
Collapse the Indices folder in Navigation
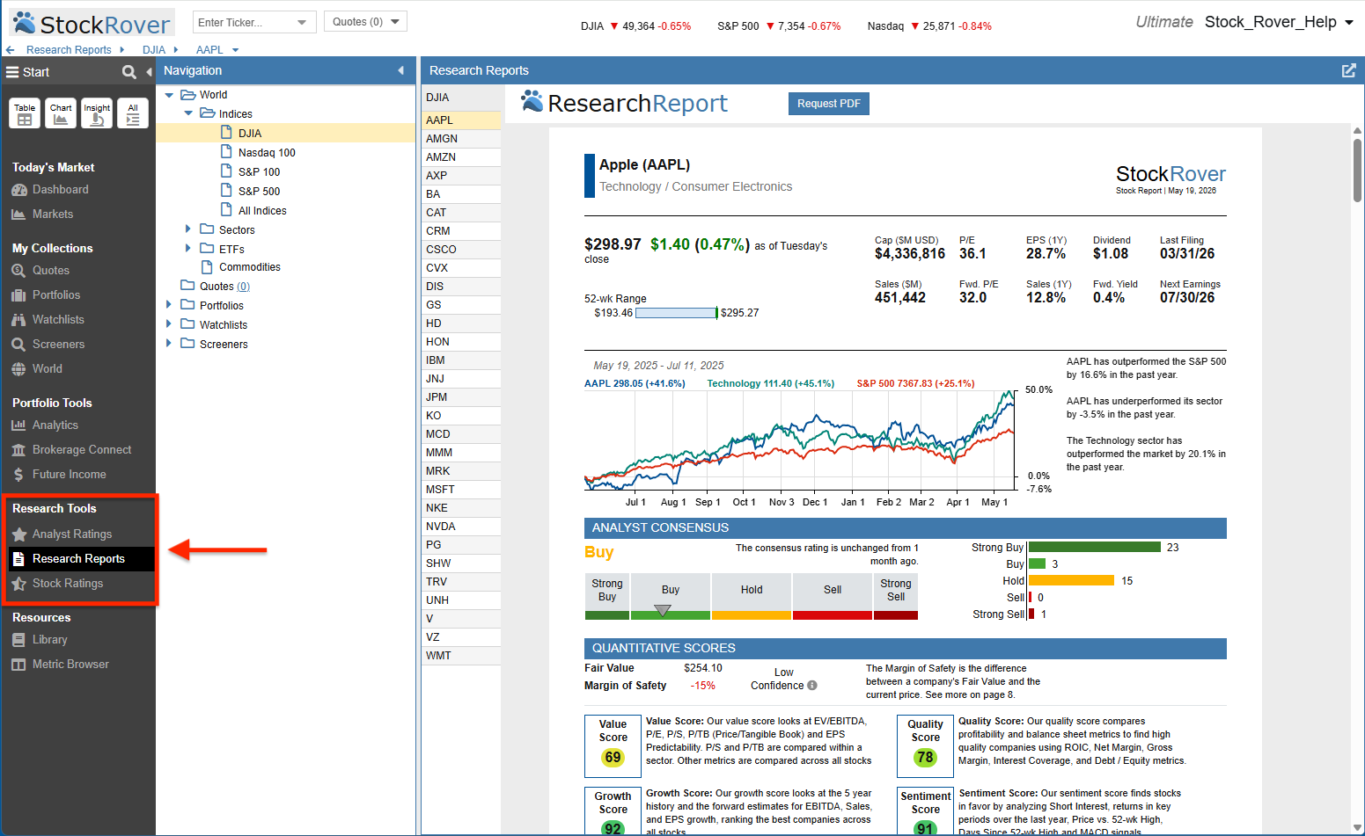tap(188, 113)
